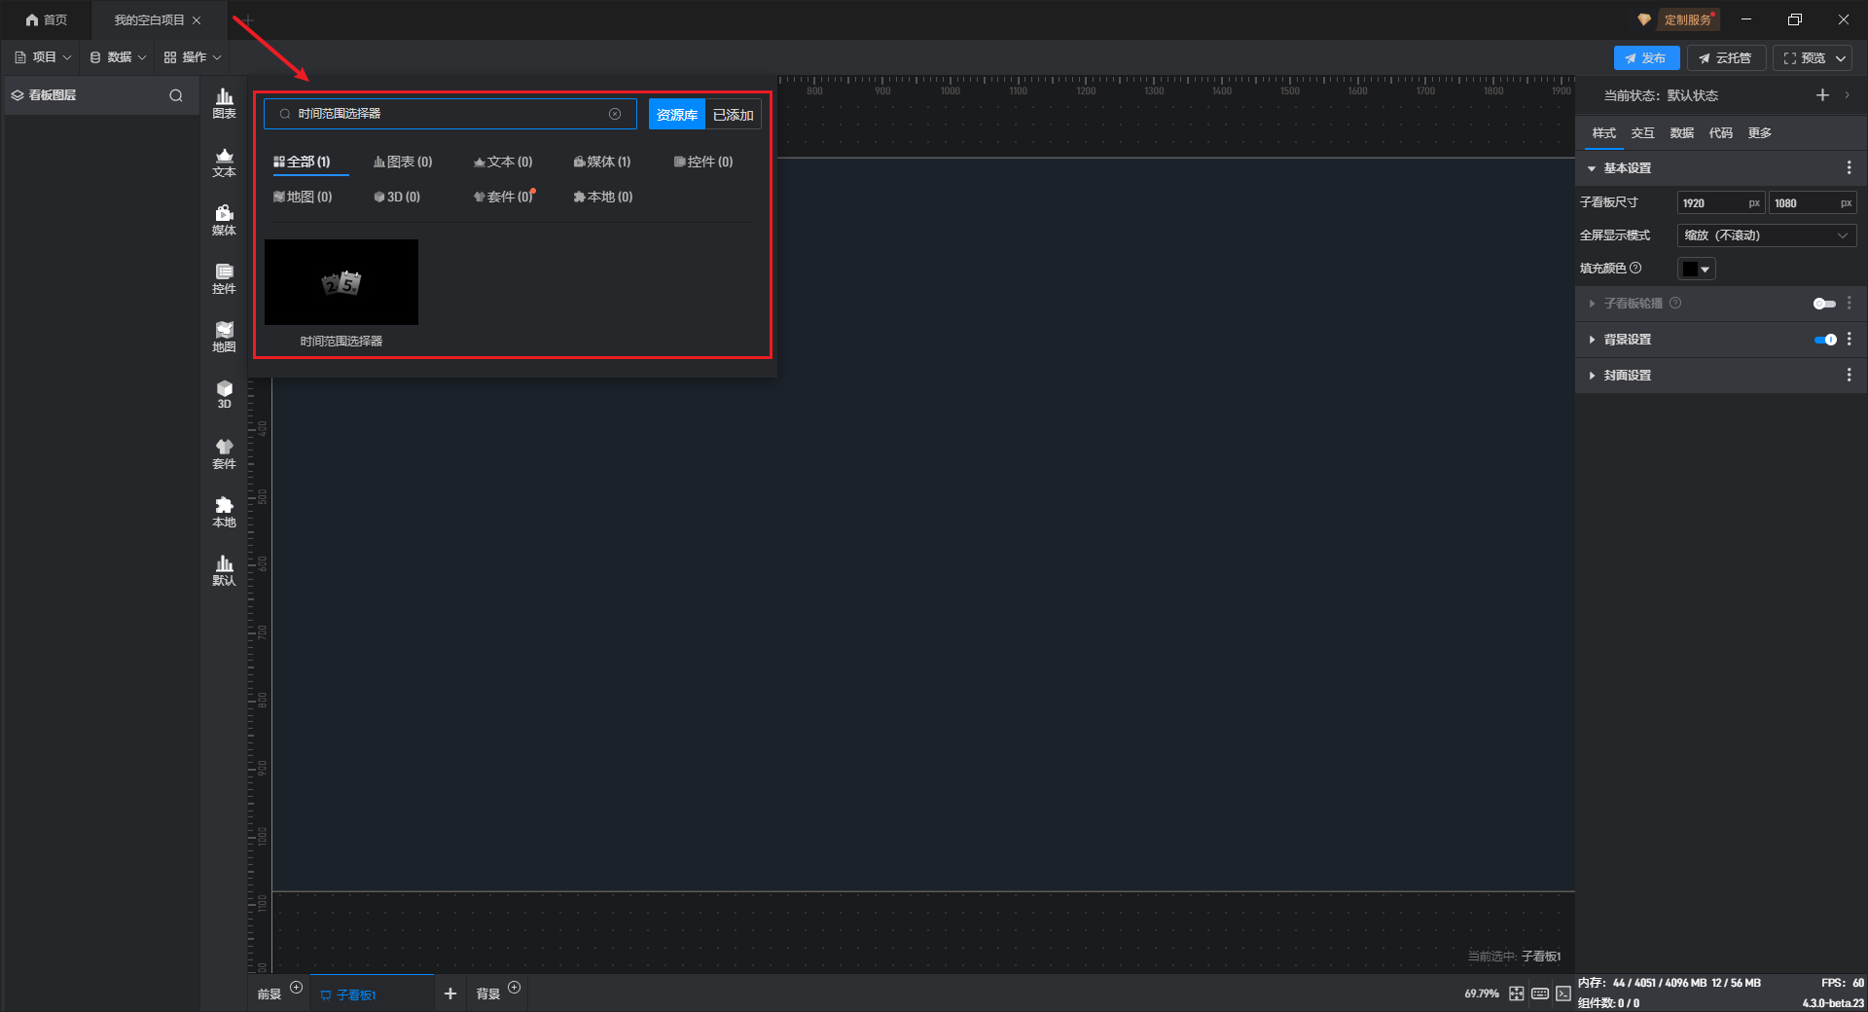Open the 文本 text component category
The height and width of the screenshot is (1012, 1868).
(224, 162)
